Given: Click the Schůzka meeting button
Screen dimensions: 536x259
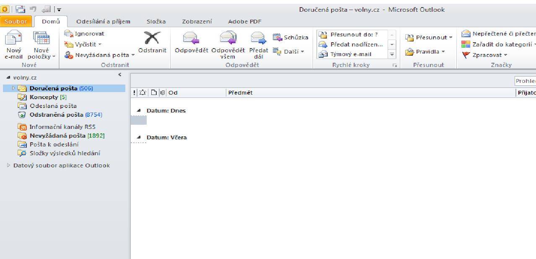Looking at the screenshot, I should (290, 37).
